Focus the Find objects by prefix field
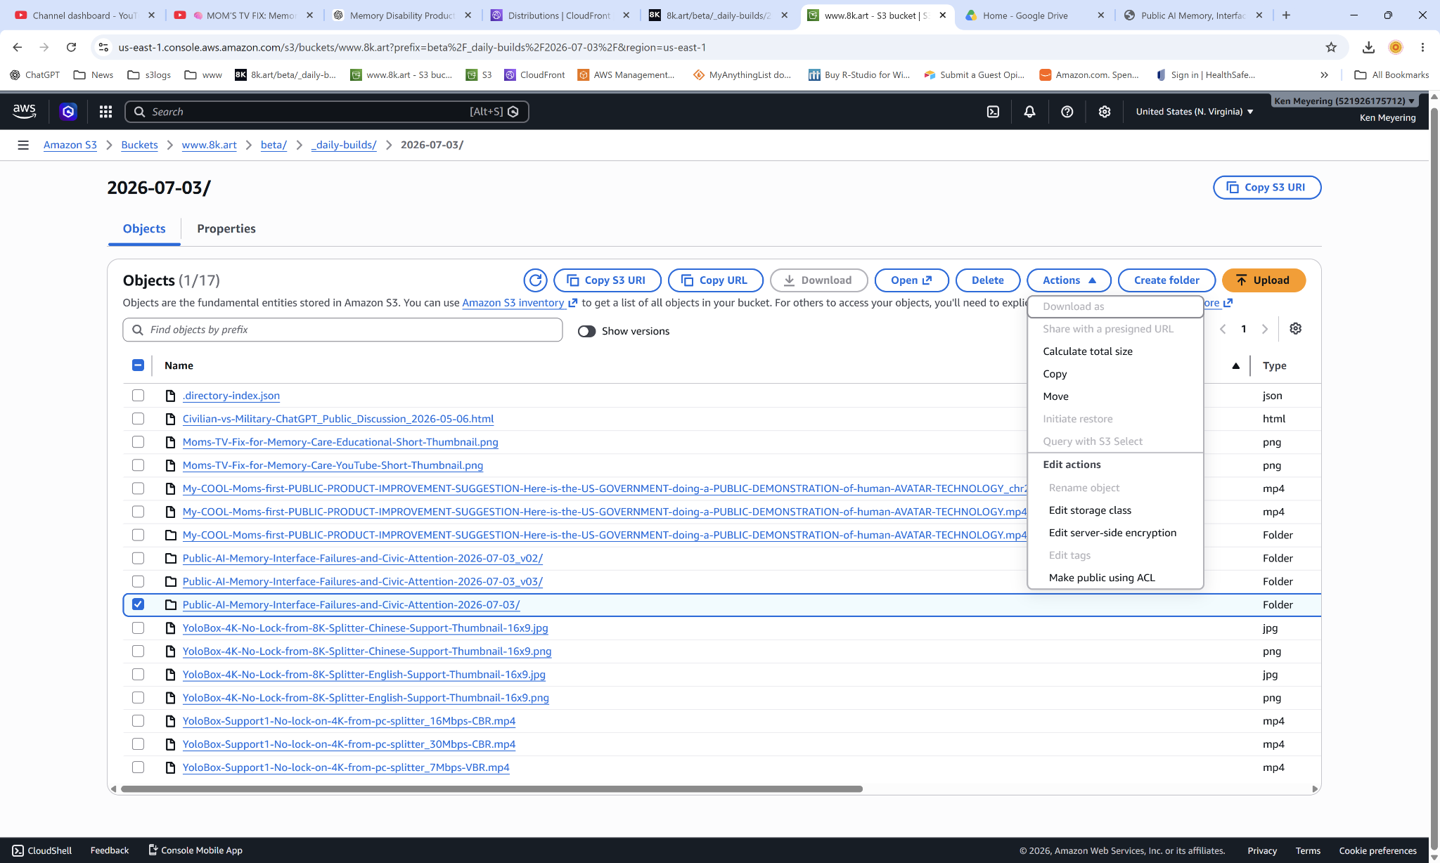Viewport: 1440px width, 863px height. (342, 330)
